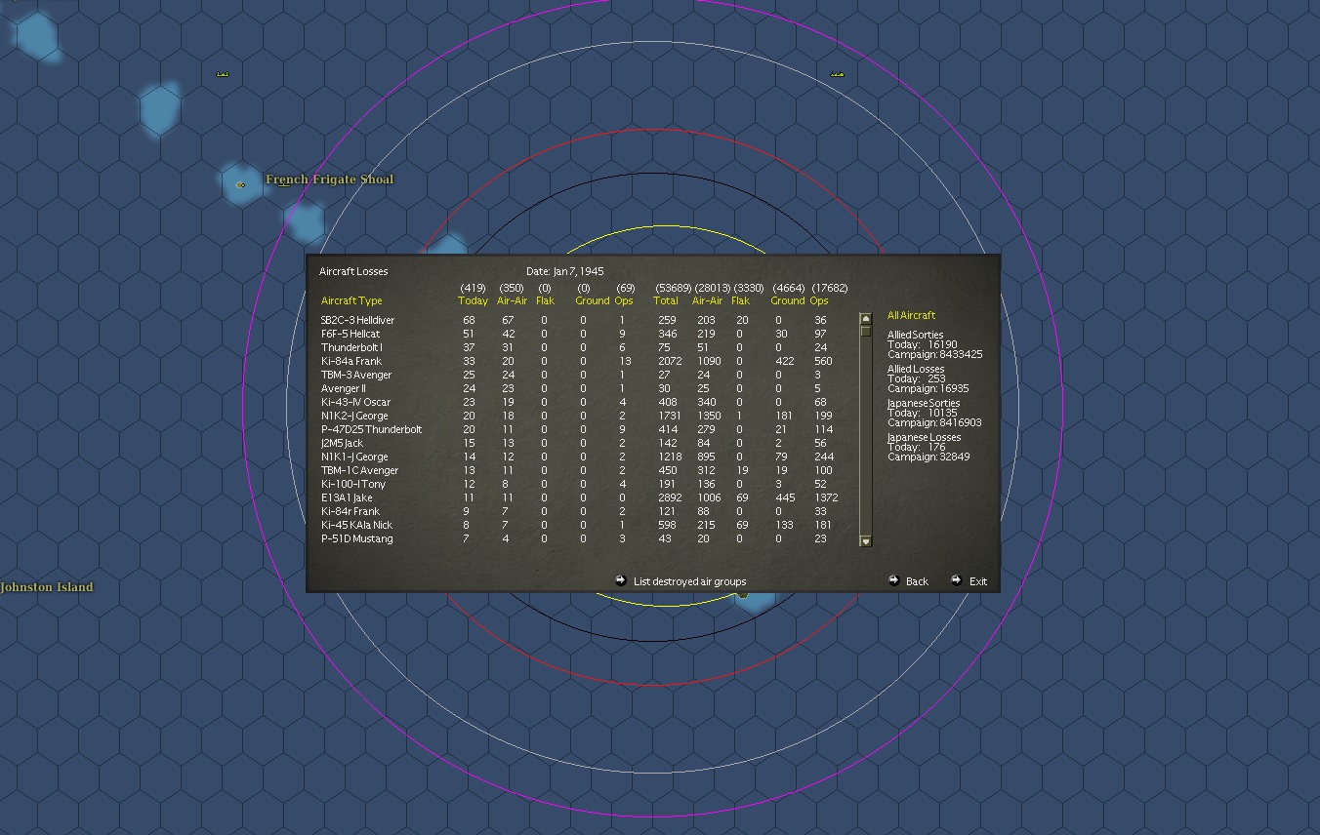This screenshot has width=1320, height=835.
Task: Select the ship icon on the upper left map
Action: click(223, 72)
